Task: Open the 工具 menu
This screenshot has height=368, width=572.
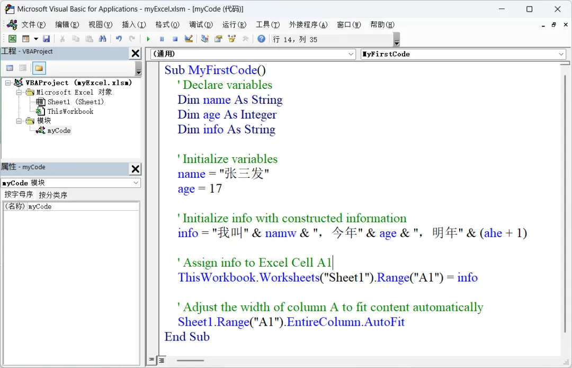Action: tap(267, 25)
